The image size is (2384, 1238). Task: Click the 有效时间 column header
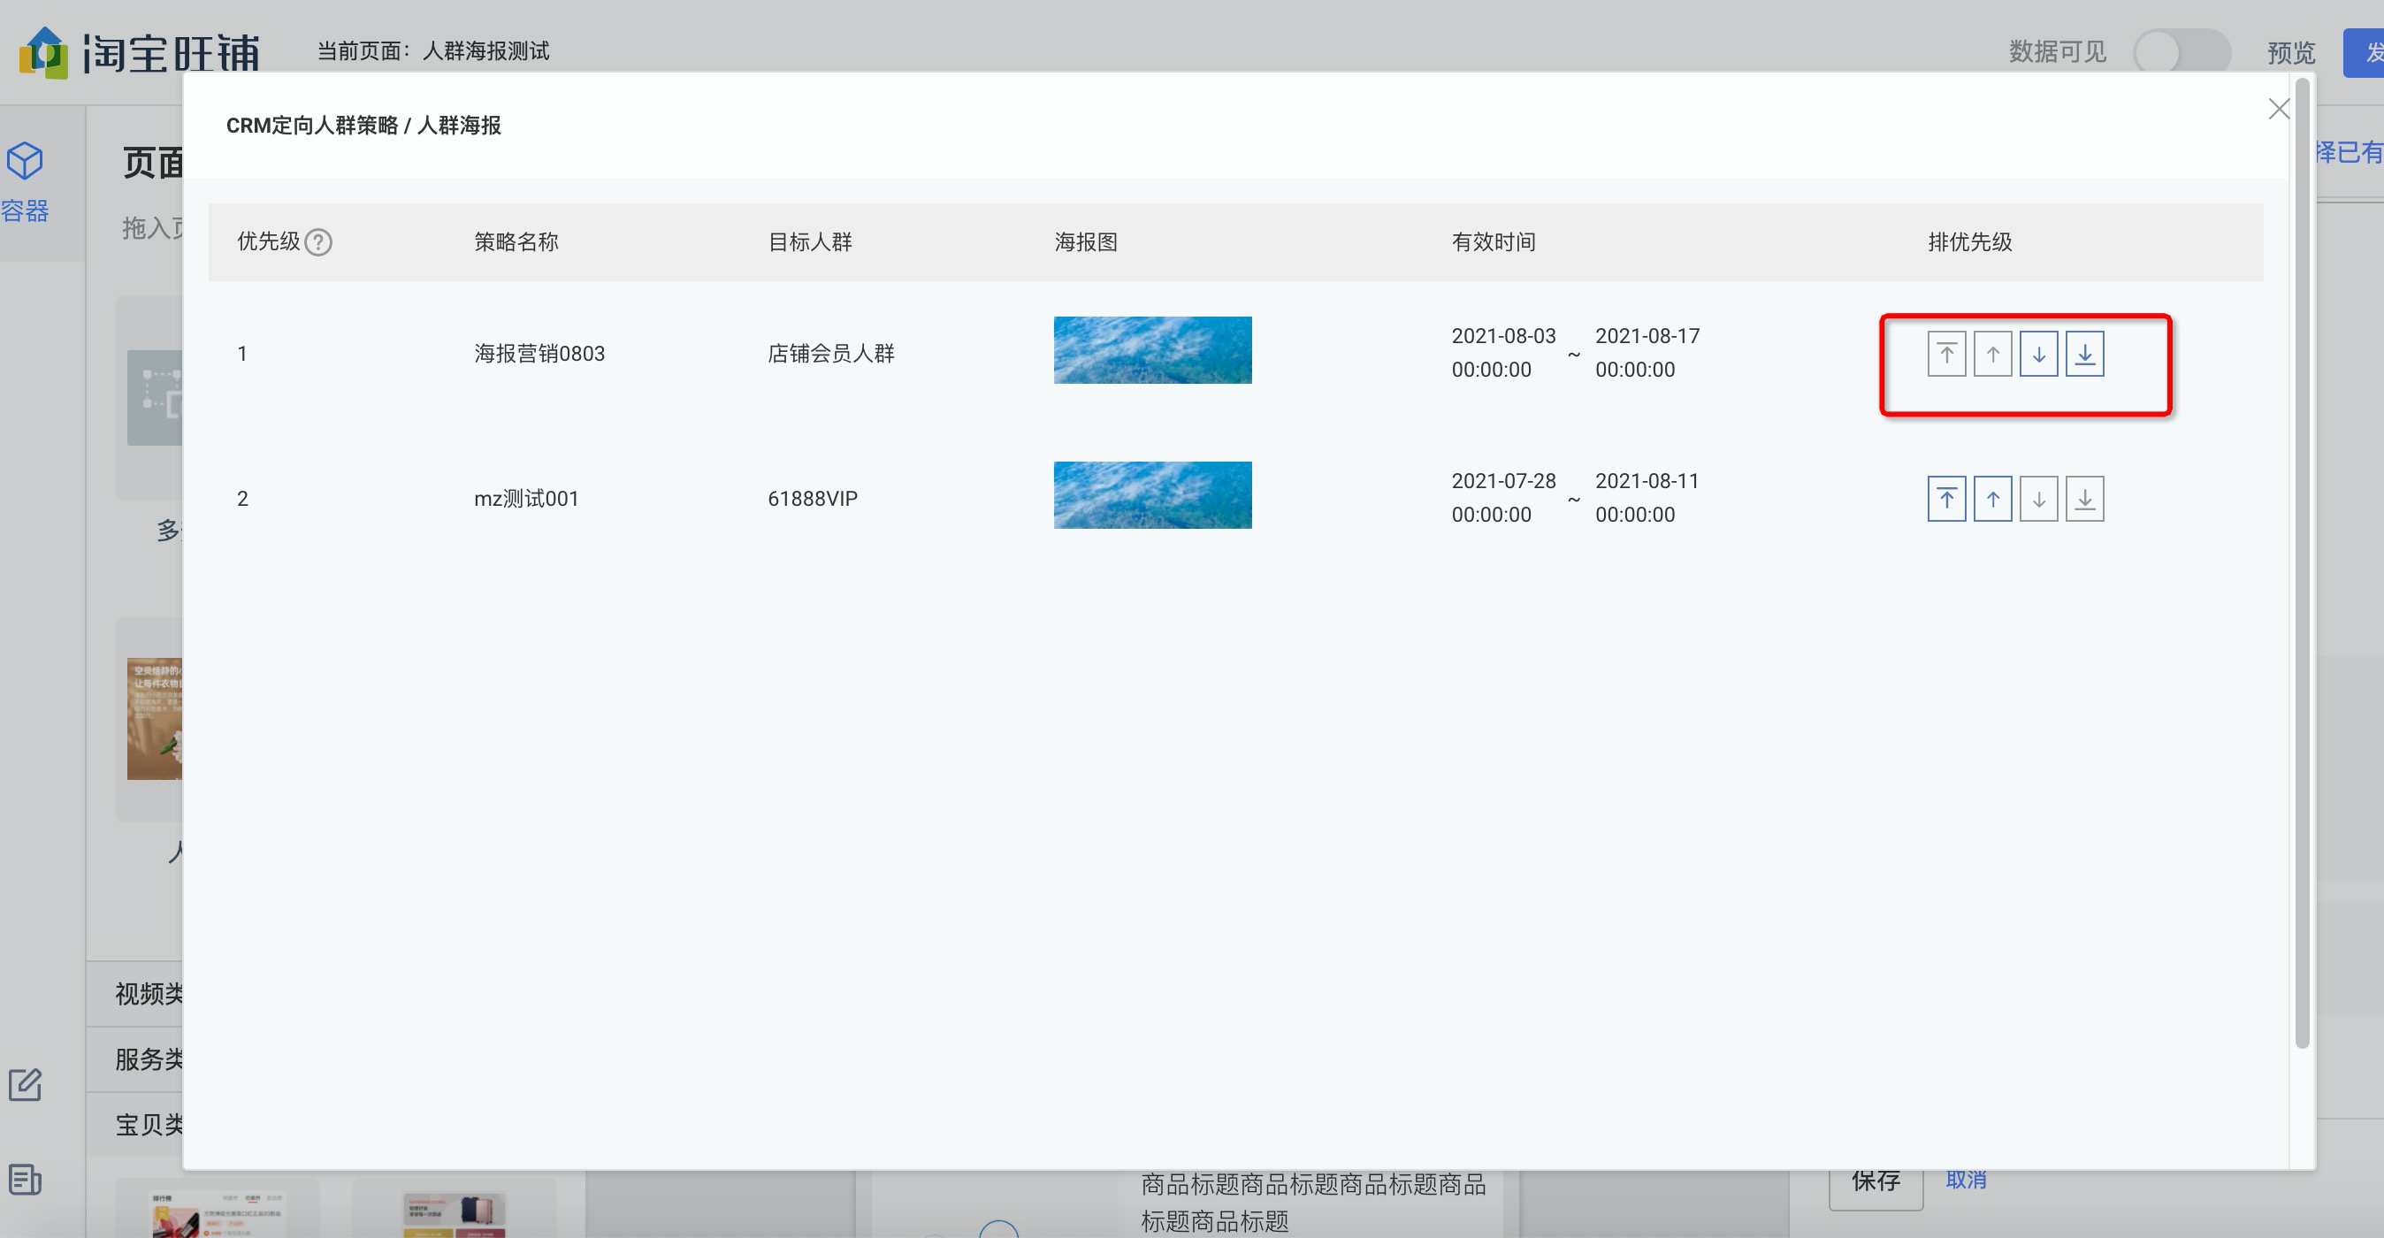click(1493, 241)
